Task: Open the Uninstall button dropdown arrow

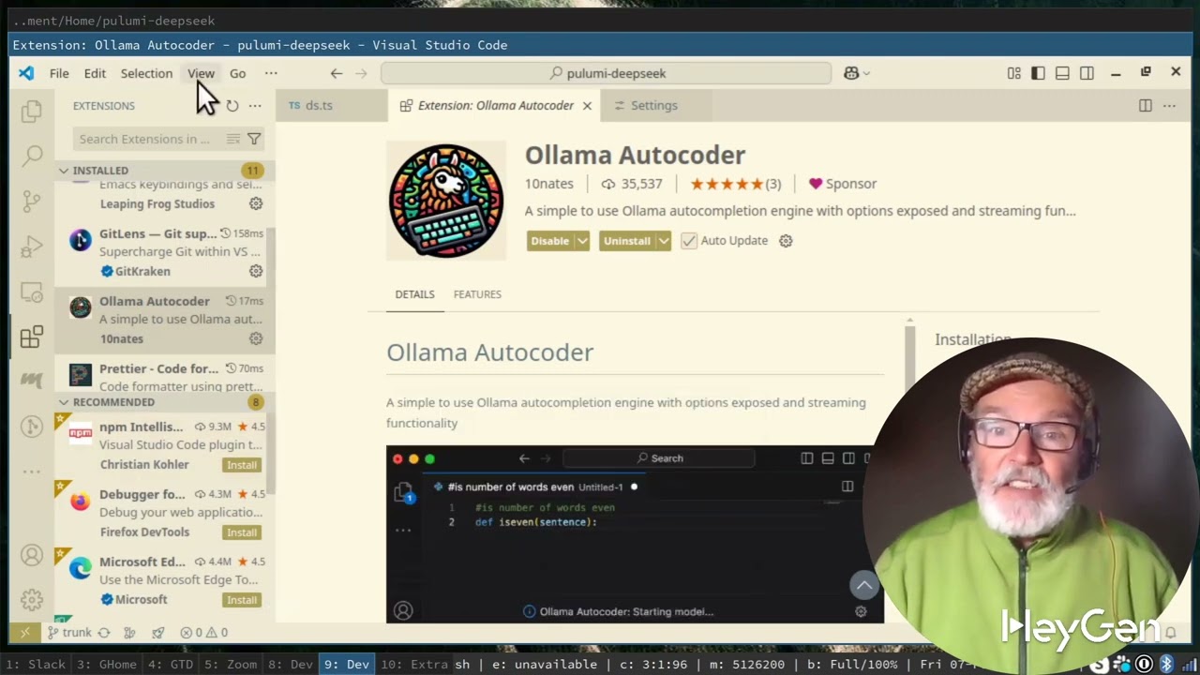Action: [664, 241]
